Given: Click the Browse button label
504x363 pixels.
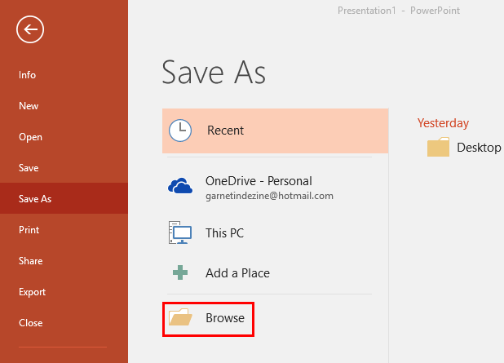Looking at the screenshot, I should 225,318.
